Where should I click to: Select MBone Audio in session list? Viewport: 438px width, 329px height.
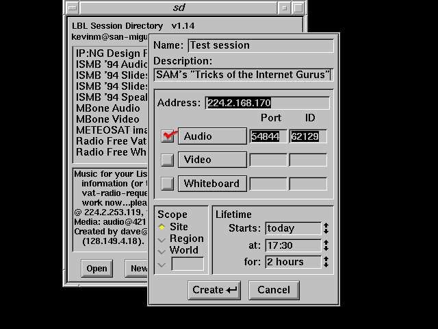click(108, 108)
